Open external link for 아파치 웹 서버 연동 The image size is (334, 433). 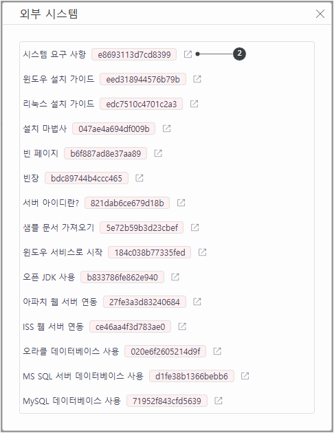197,302
